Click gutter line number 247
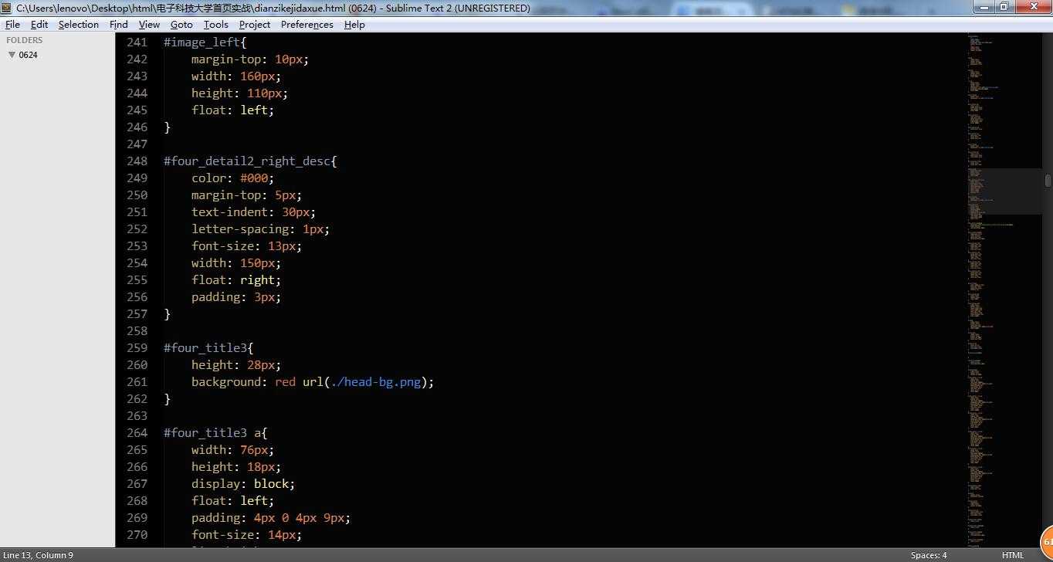The height and width of the screenshot is (562, 1053). pyautogui.click(x=137, y=144)
